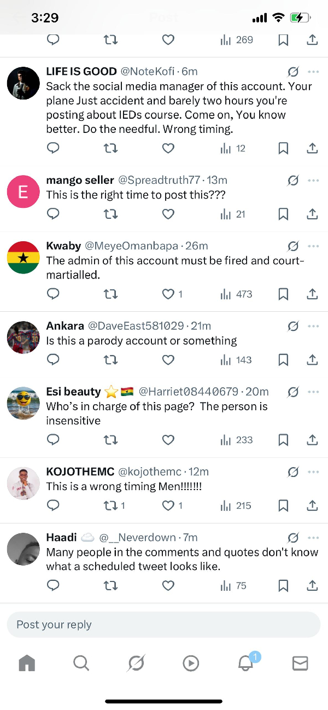The image size is (328, 710).
Task: View analytics on Esi beauty's comment
Action: click(236, 439)
